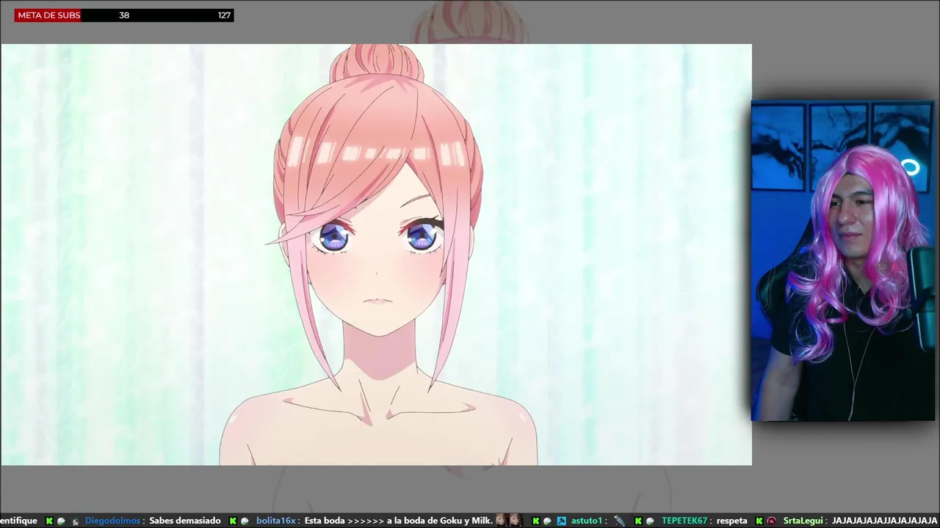
Task: Click the JAJAJAJA message from SrtaLegui
Action: (x=886, y=521)
